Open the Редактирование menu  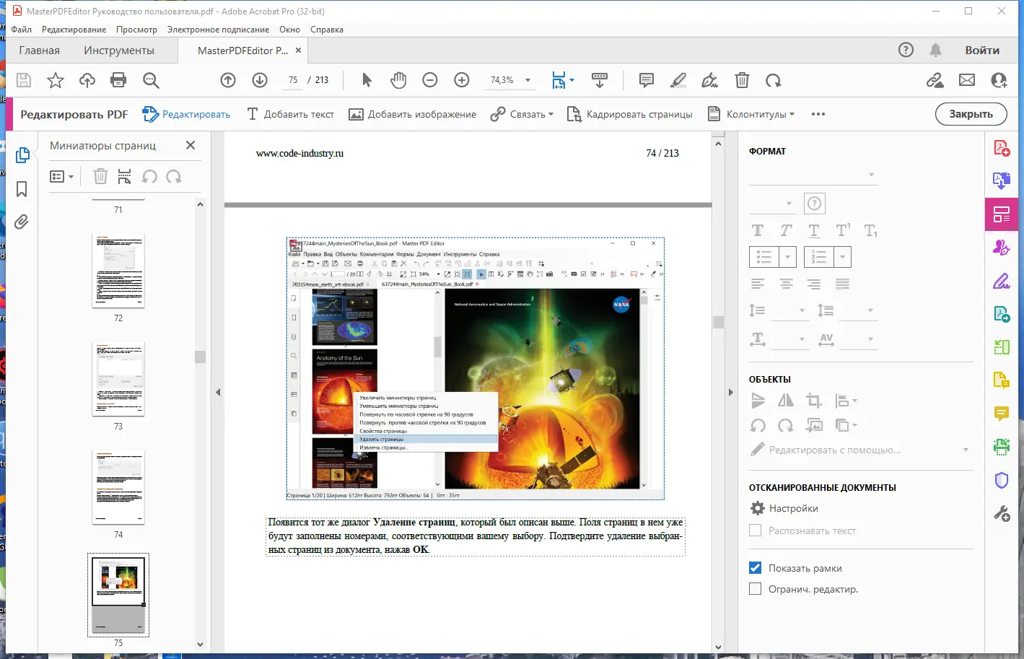(74, 30)
